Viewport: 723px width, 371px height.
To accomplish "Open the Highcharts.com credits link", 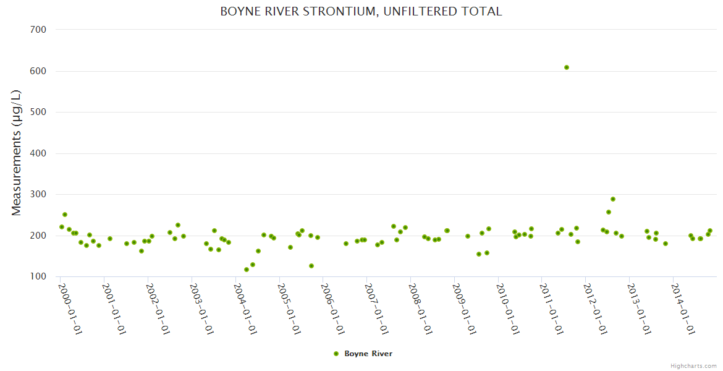I will click(693, 366).
